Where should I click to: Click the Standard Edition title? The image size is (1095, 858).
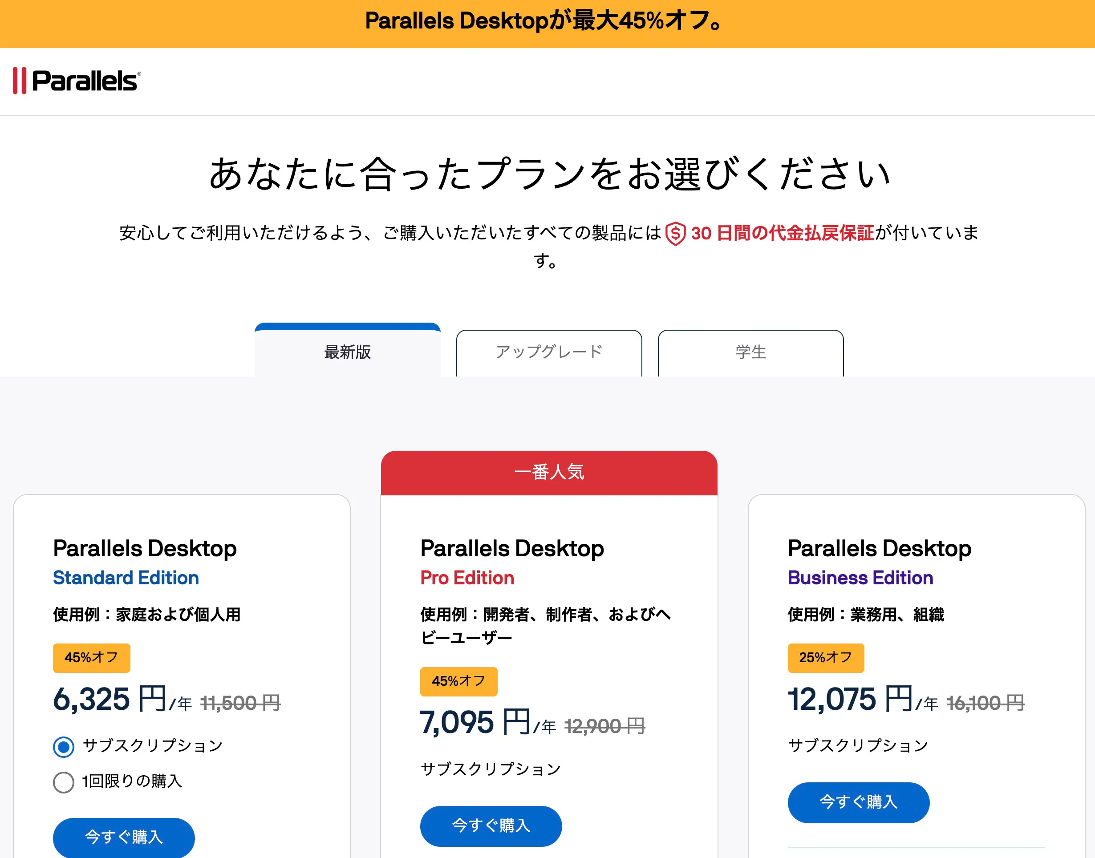coord(126,578)
